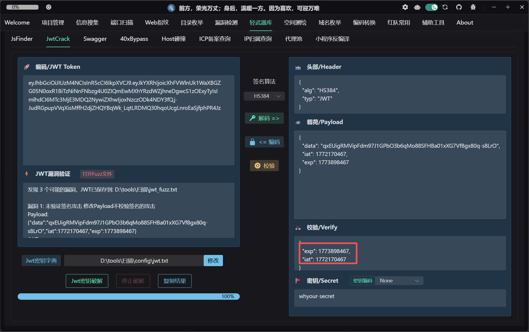Click the whyour-secret secret input field

pyautogui.click(x=400, y=298)
